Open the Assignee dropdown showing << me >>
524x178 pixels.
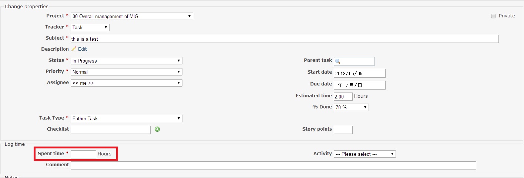(127, 83)
